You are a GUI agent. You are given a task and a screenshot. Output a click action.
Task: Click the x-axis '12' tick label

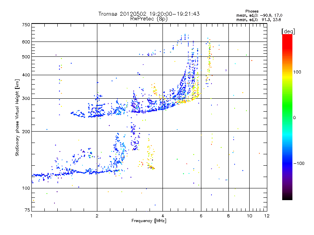pyautogui.click(x=267, y=216)
